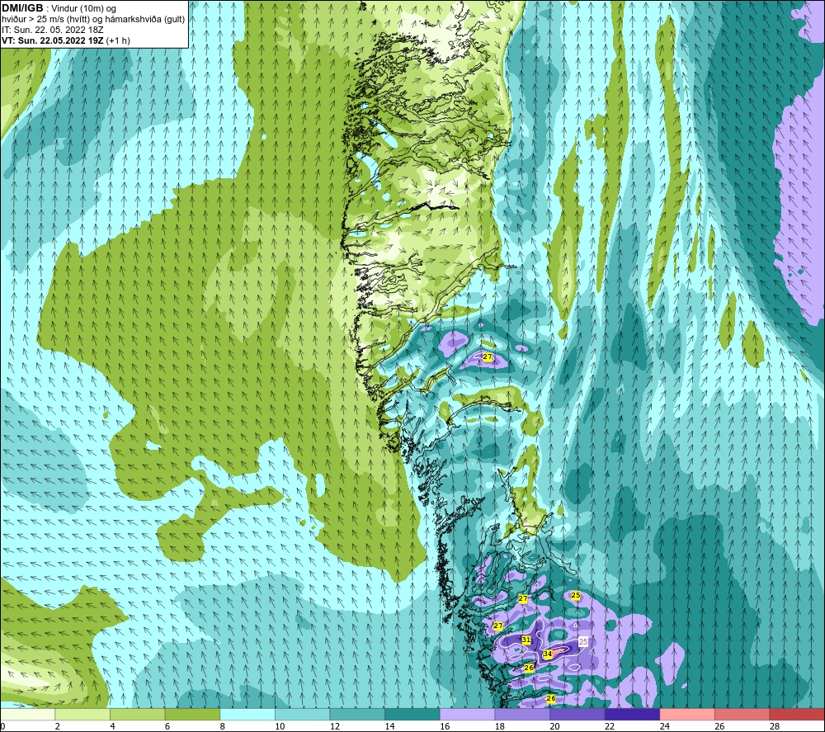Pick the light yellow-green 2–4 m/s swatch

[82, 714]
